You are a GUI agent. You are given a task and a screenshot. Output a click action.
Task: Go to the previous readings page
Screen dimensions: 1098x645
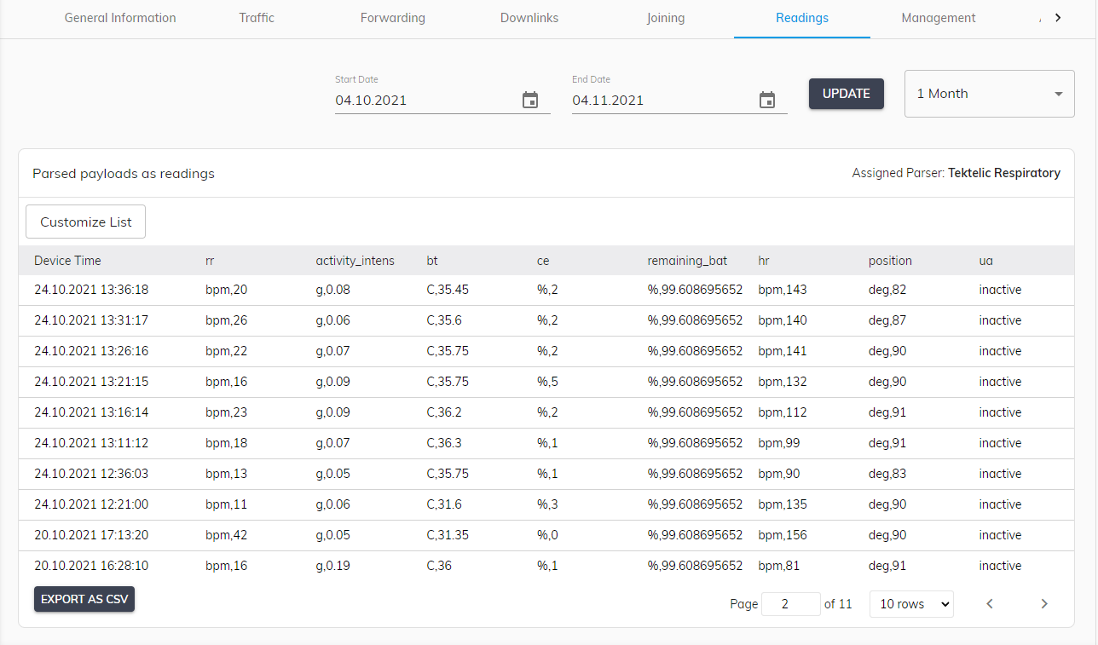(990, 604)
